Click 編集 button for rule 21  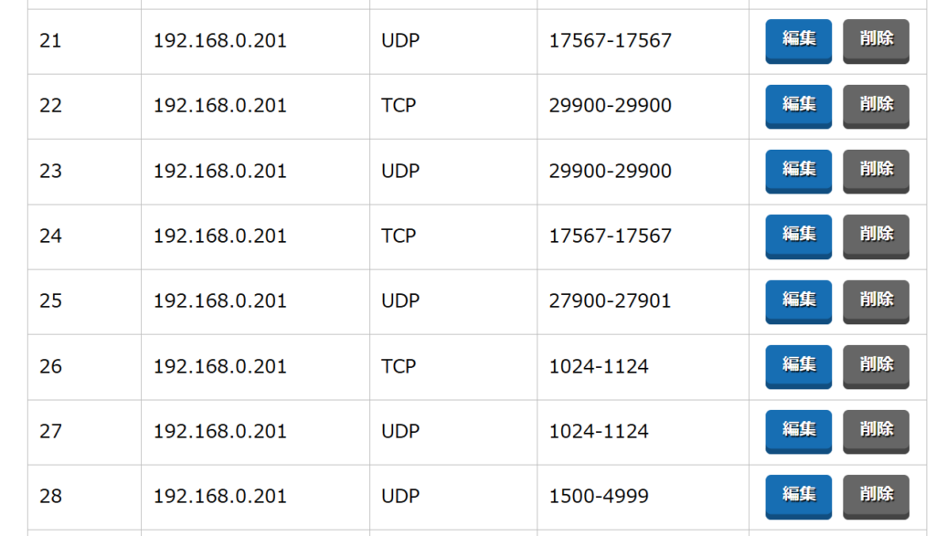[x=798, y=40]
